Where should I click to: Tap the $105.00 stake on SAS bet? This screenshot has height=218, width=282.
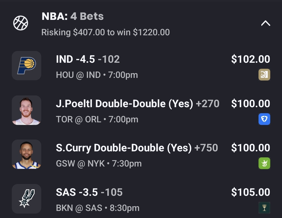point(250,192)
